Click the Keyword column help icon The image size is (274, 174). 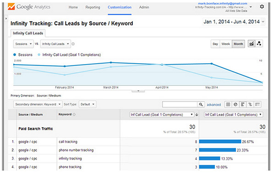click(74, 114)
